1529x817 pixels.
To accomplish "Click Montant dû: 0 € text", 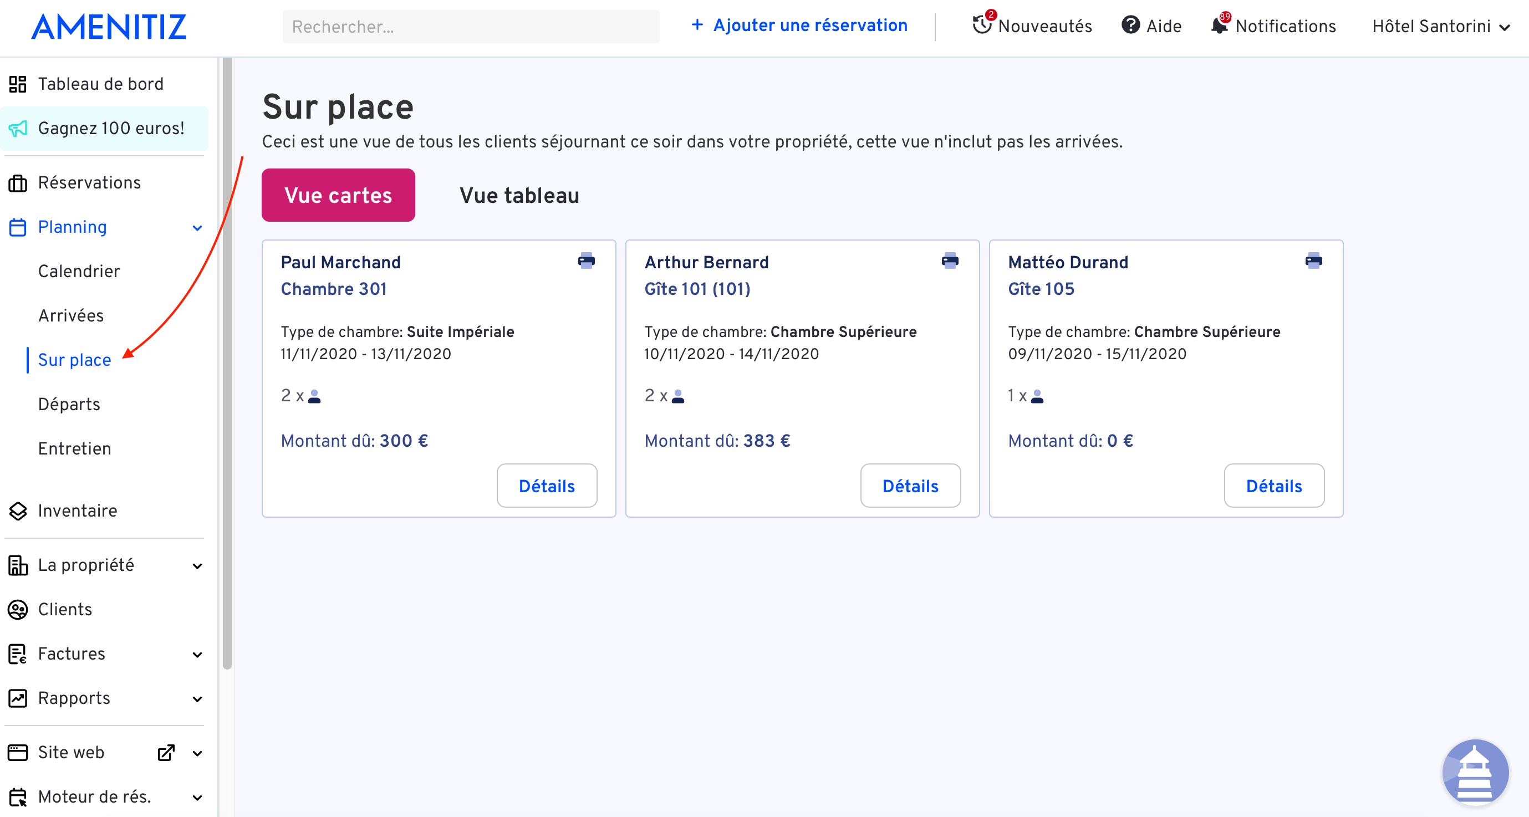I will 1071,441.
